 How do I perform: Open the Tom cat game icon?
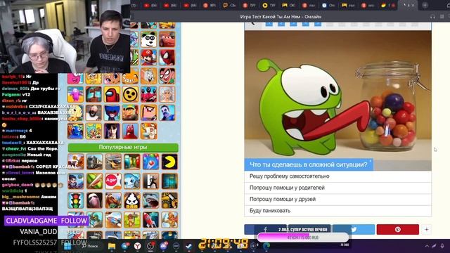pos(148,76)
